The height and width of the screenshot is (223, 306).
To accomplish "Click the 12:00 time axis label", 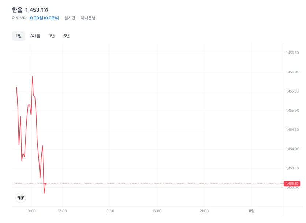I will point(62,211).
